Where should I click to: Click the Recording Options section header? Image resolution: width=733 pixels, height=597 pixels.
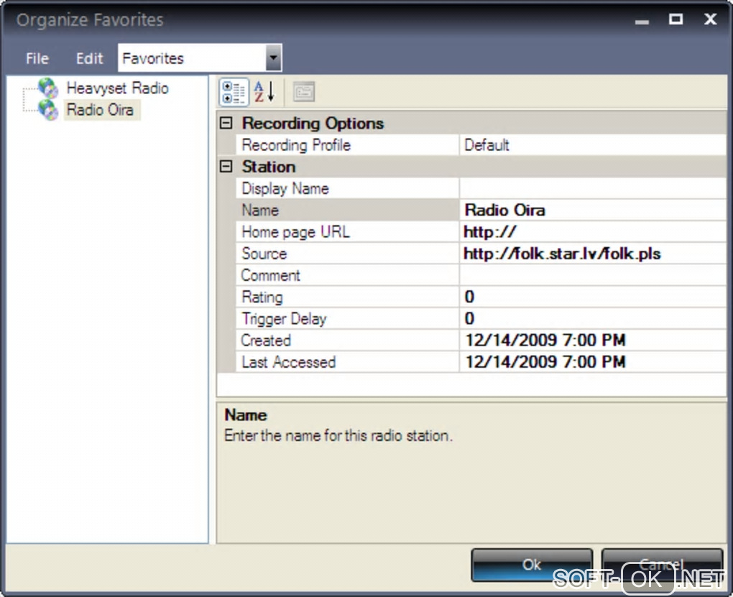[x=313, y=123]
